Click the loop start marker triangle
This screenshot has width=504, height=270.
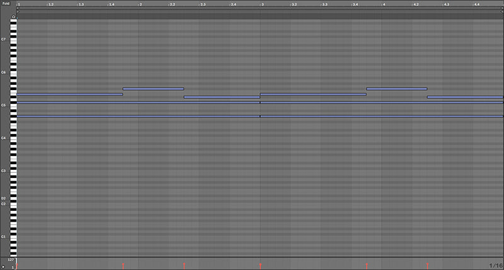(x=19, y=9)
